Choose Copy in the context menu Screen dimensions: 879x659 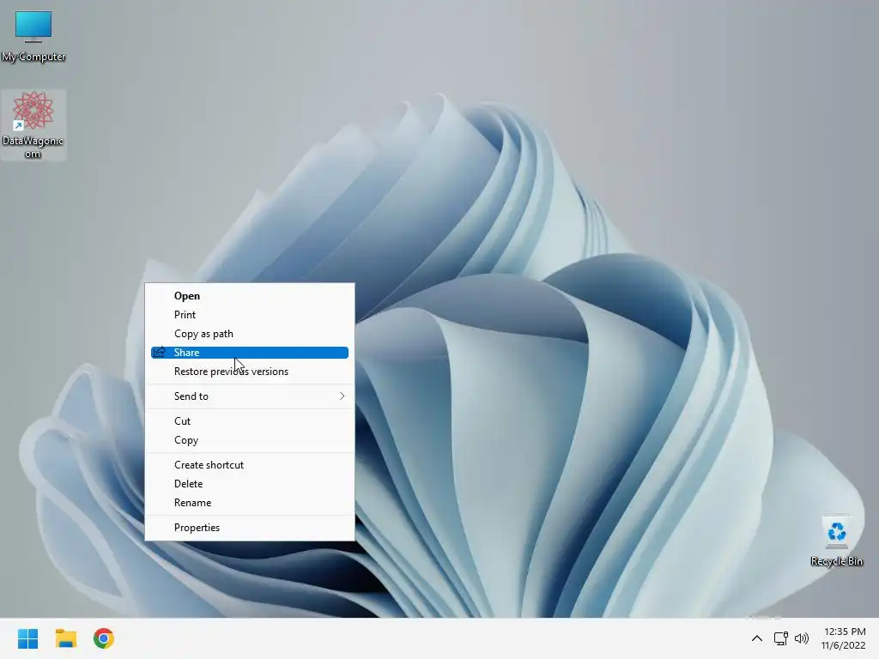[250, 440]
